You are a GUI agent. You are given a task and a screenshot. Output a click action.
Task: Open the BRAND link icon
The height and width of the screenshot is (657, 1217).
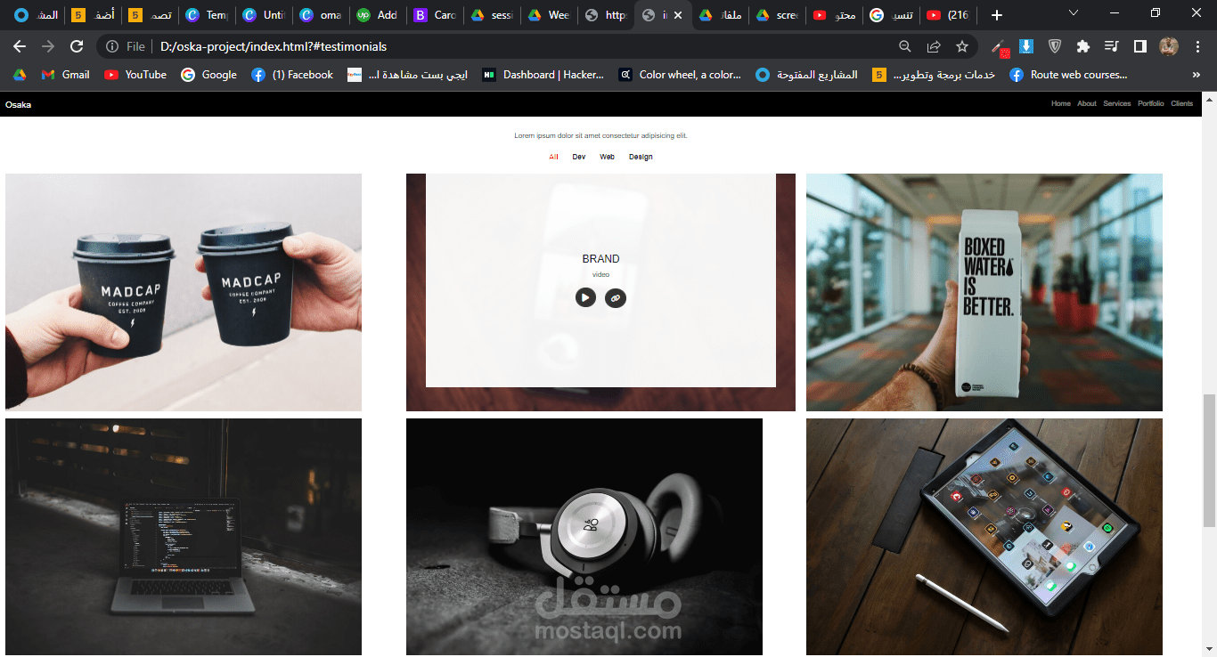(616, 297)
